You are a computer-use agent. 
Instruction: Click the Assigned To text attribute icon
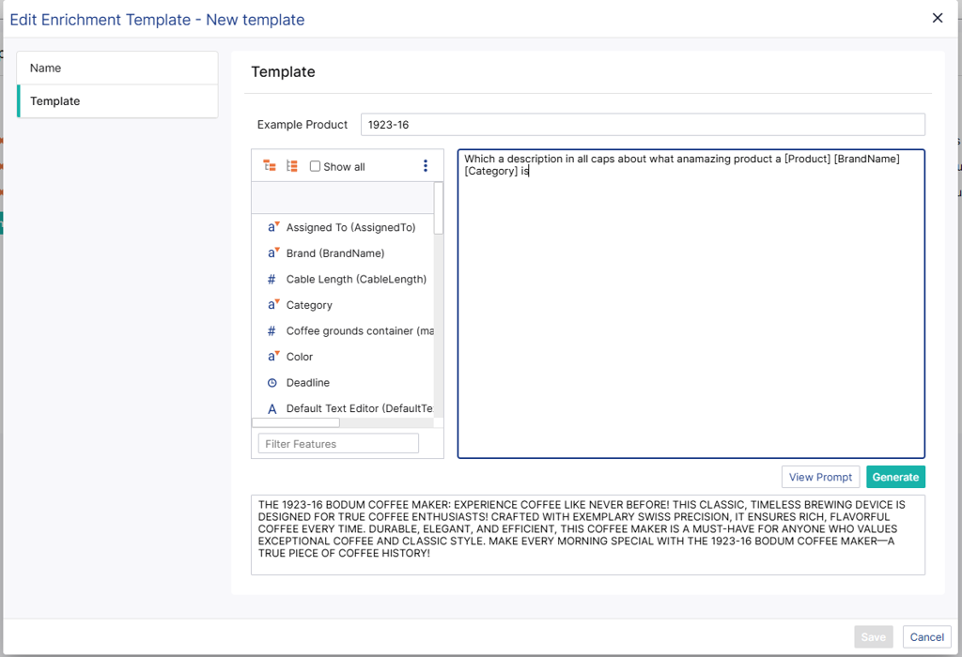click(x=273, y=227)
